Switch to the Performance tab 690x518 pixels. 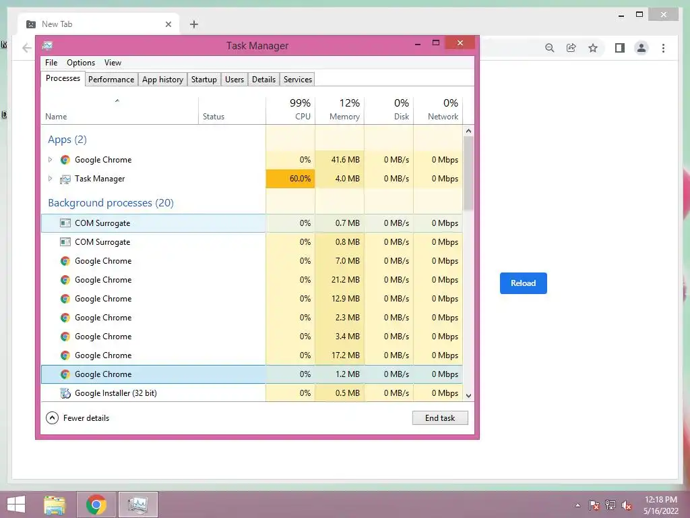click(111, 80)
